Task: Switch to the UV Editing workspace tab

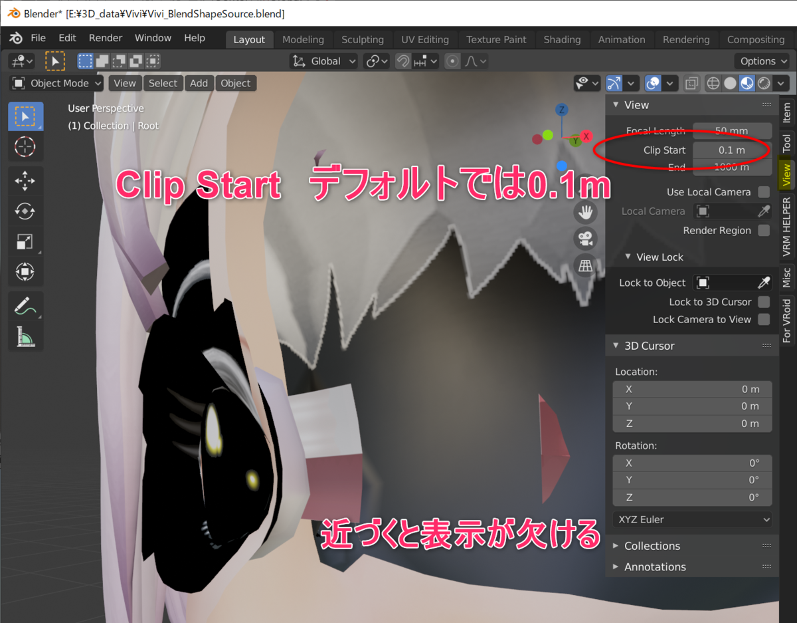Action: 425,40
